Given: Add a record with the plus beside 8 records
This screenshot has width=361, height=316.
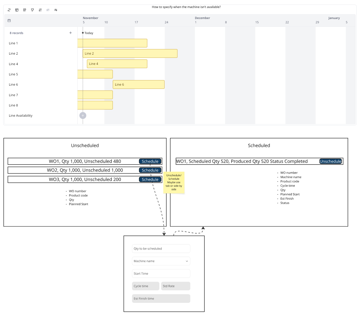Looking at the screenshot, I should pos(70,33).
